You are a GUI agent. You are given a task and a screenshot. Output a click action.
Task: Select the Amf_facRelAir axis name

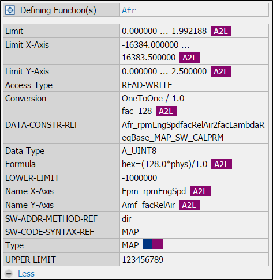[x=148, y=205]
